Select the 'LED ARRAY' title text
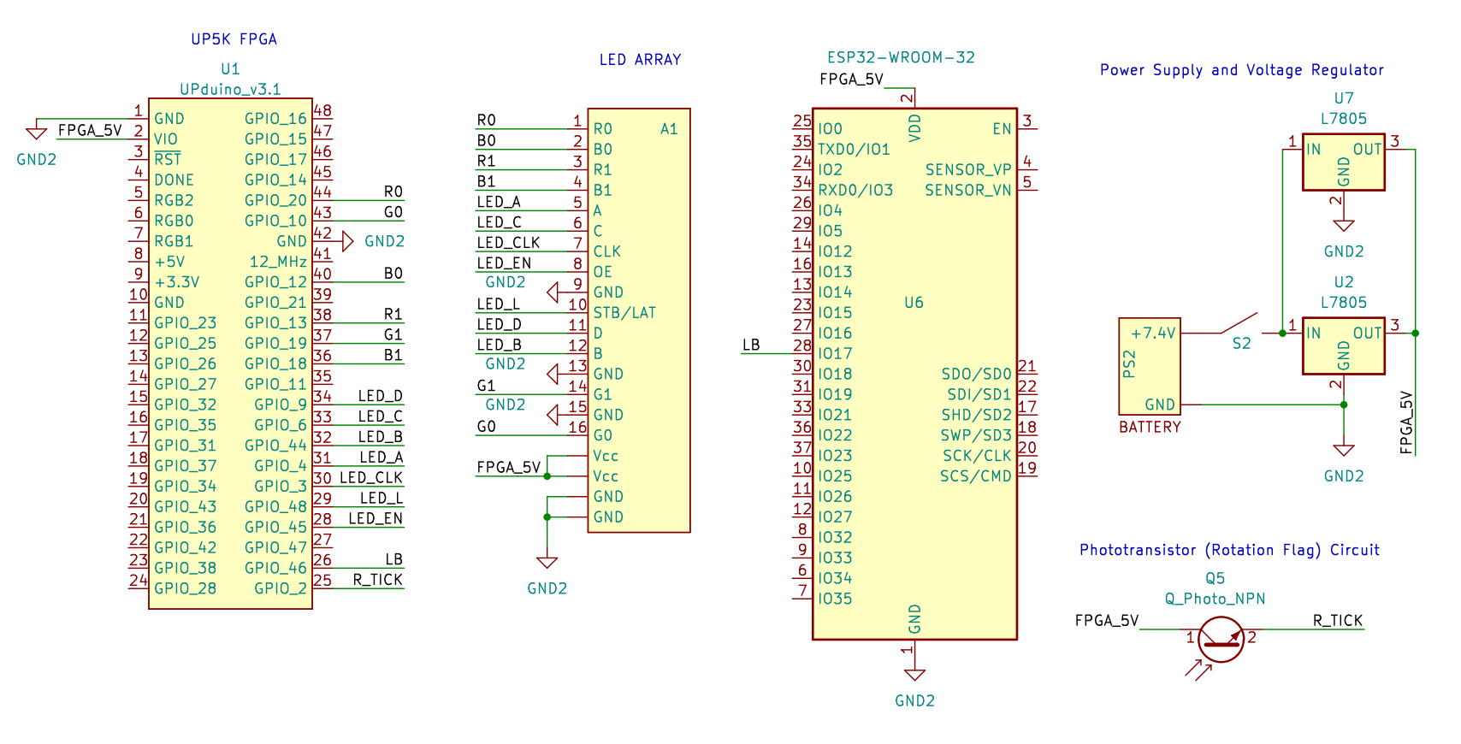The image size is (1461, 744). [x=640, y=60]
